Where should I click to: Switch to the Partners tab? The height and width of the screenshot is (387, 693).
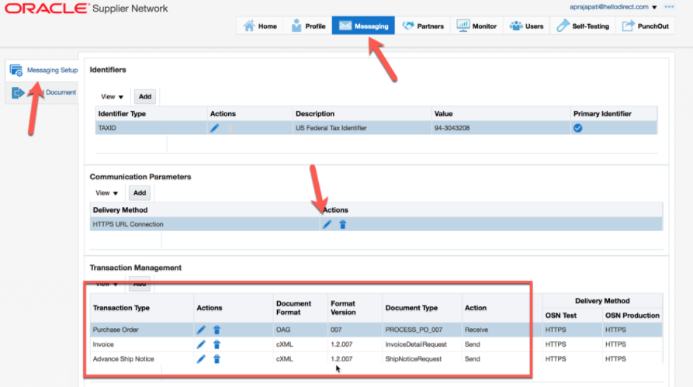(x=423, y=26)
